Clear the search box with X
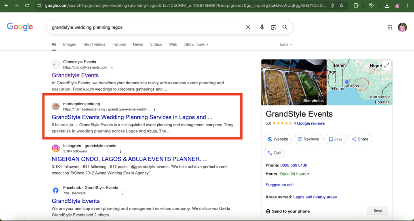Image resolution: width=414 pixels, height=221 pixels. (248, 27)
